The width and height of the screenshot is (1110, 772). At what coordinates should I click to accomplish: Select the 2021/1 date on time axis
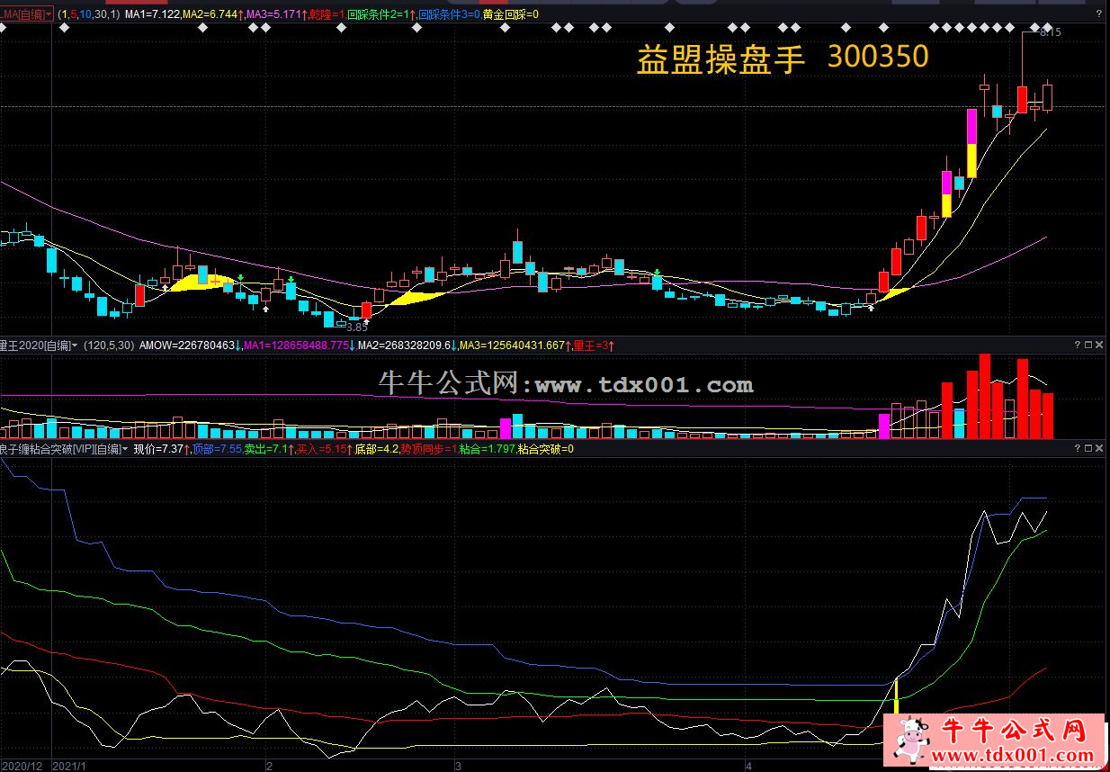pyautogui.click(x=69, y=766)
